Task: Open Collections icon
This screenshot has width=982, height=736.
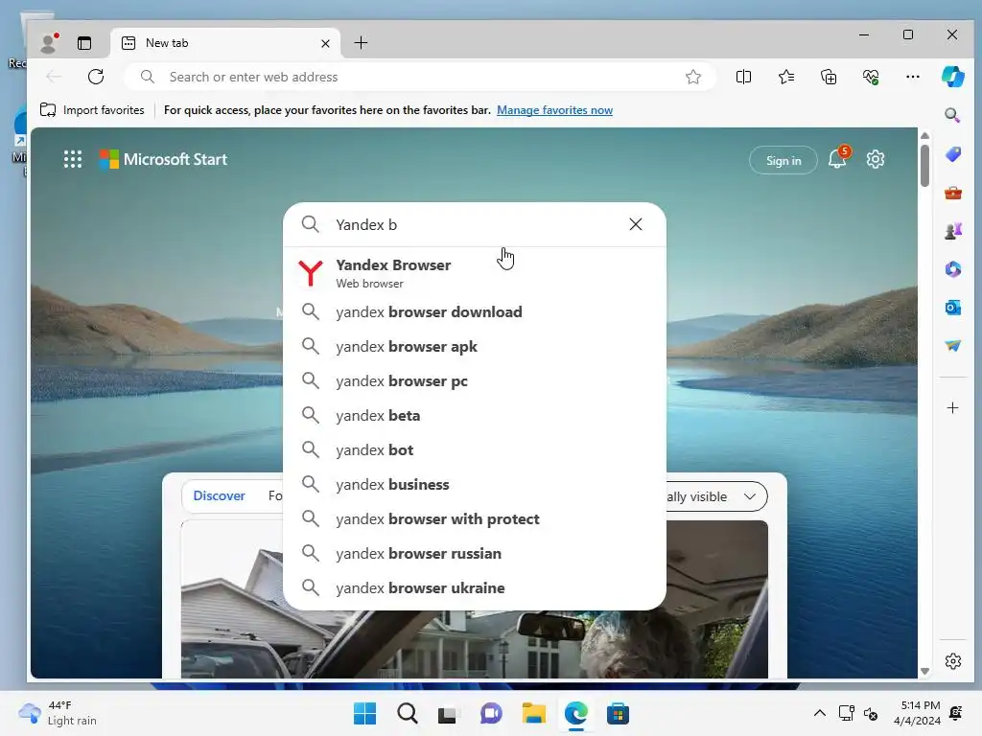Action: coord(829,77)
